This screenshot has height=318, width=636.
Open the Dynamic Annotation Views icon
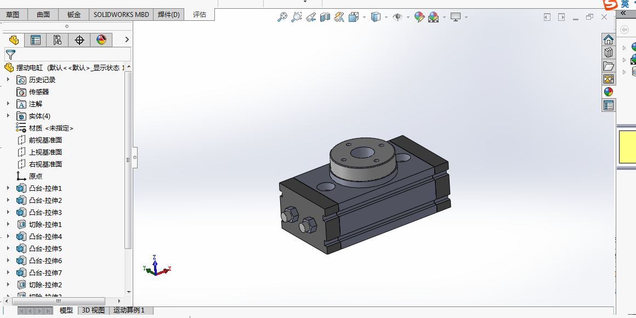tap(339, 17)
